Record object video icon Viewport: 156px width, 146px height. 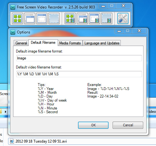pyautogui.click(x=95, y=18)
